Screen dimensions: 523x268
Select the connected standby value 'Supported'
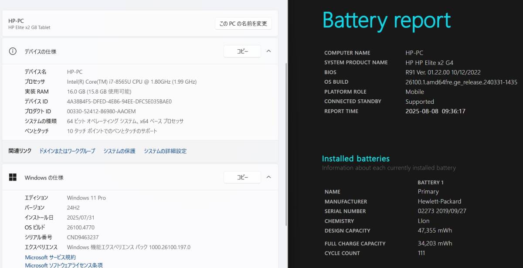coord(420,102)
